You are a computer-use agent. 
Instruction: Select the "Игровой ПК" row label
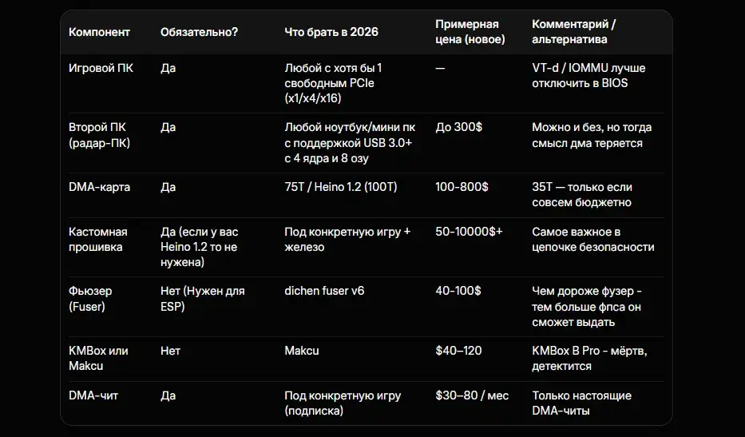(x=101, y=68)
